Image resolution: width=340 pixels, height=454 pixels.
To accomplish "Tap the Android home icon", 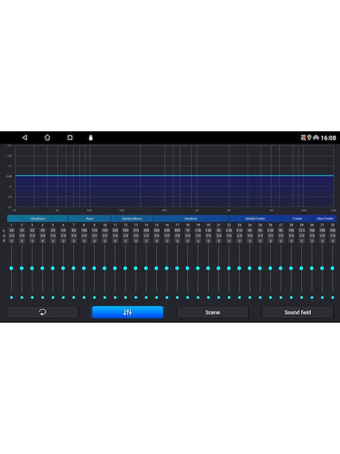I will click(x=47, y=137).
